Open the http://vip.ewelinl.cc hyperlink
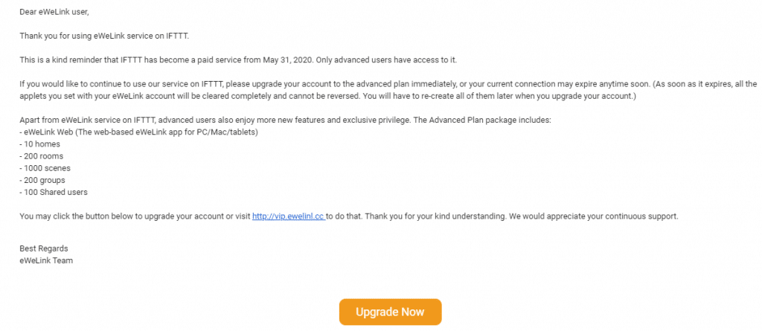This screenshot has width=762, height=331. click(x=288, y=216)
